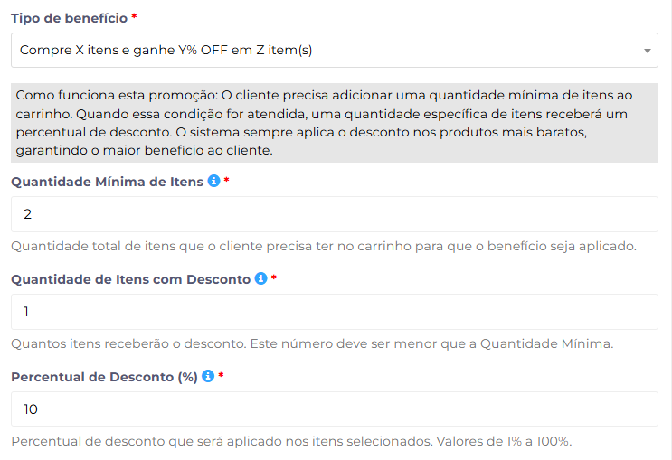The height and width of the screenshot is (460, 672).
Task: Click info icon beside Percentual de Desconto (%)
Action: (208, 376)
